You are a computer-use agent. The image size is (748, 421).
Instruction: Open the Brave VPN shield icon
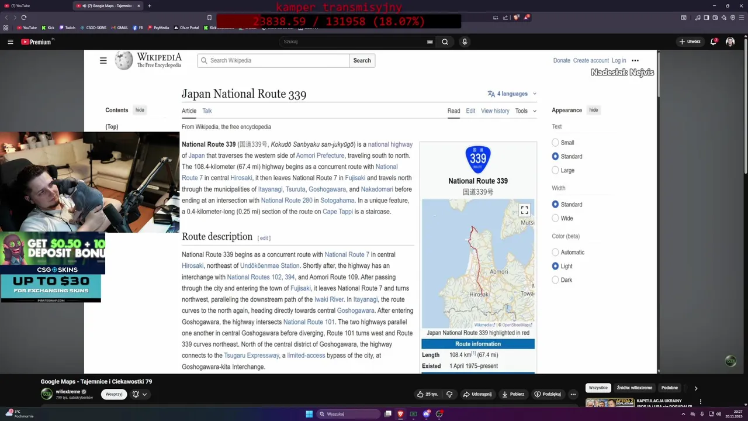[733, 18]
